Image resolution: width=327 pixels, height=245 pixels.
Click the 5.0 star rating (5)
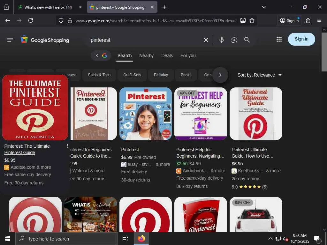click(249, 187)
